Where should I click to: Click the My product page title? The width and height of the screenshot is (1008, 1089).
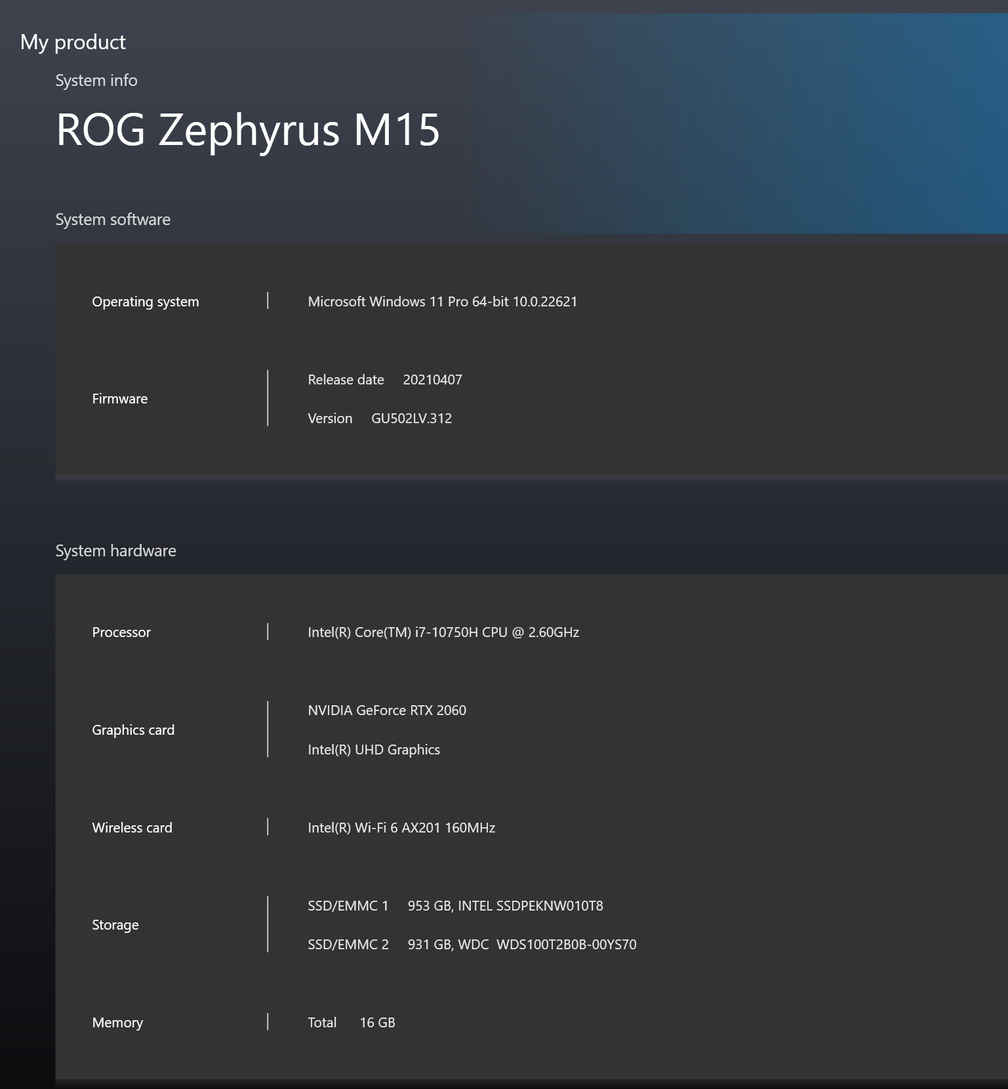73,42
